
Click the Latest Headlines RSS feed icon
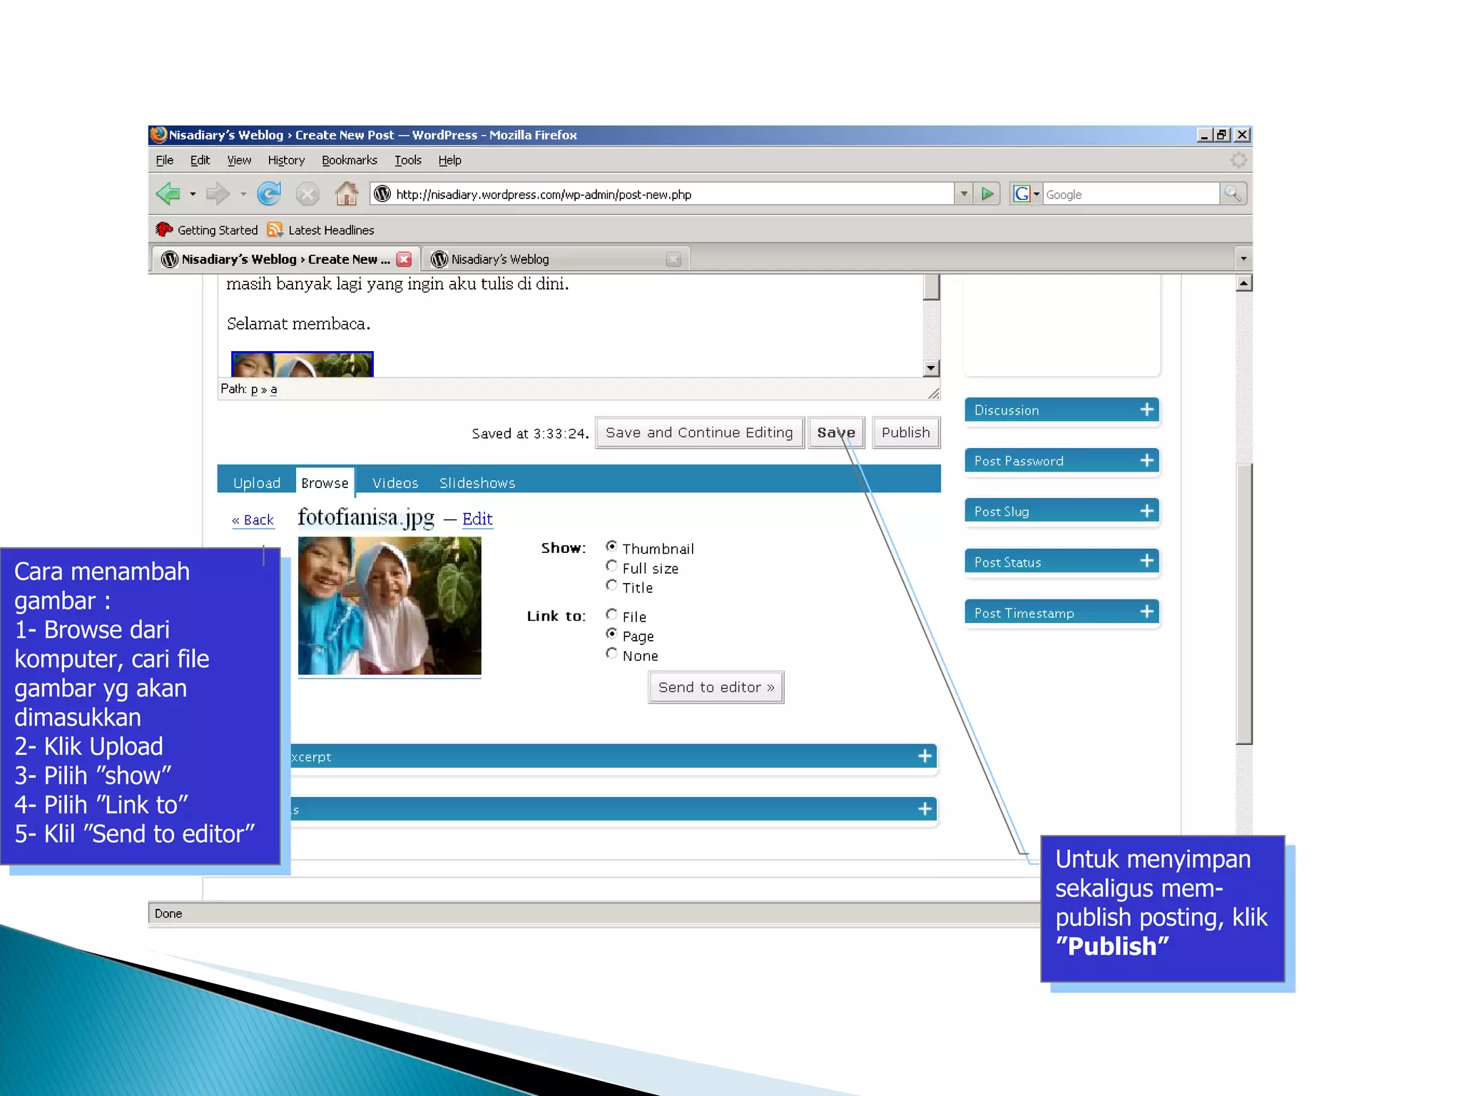(275, 230)
